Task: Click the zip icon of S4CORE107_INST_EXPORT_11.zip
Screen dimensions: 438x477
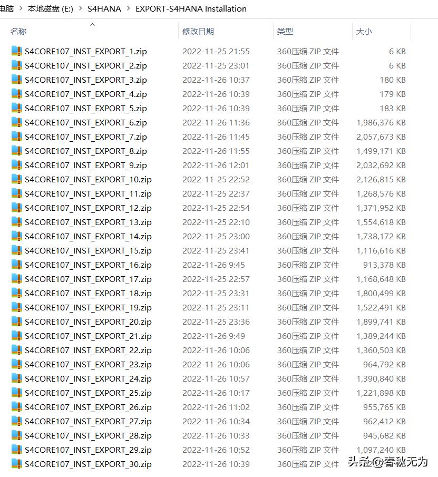Action: 17,193
